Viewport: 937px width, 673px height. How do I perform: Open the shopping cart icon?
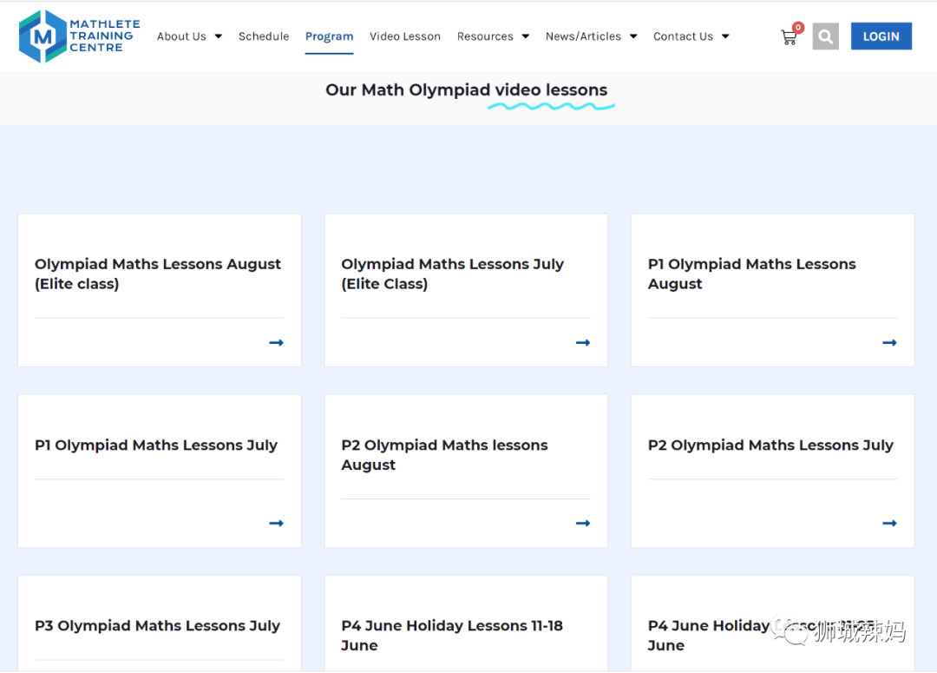790,37
